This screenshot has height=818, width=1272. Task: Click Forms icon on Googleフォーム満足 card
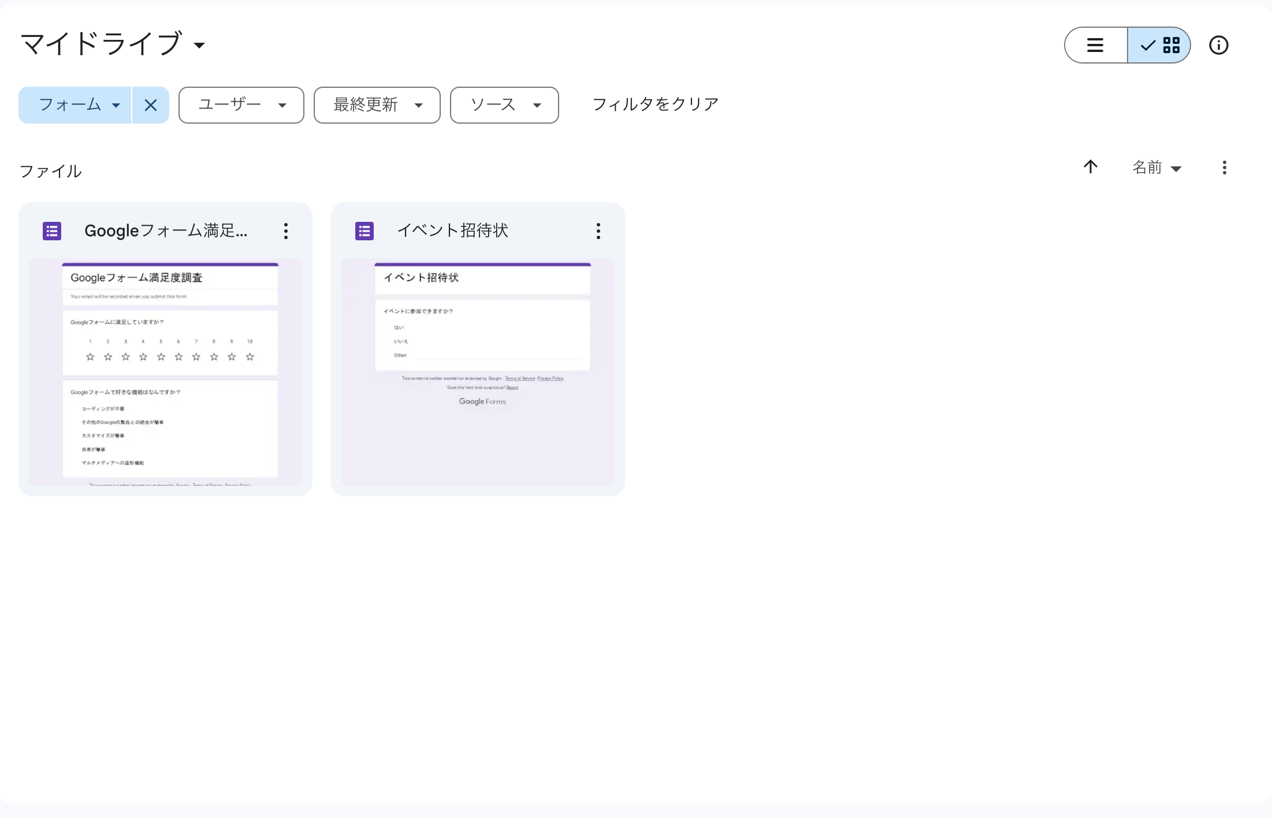tap(52, 231)
